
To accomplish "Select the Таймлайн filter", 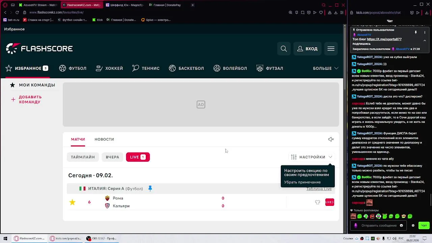I will [83, 157].
